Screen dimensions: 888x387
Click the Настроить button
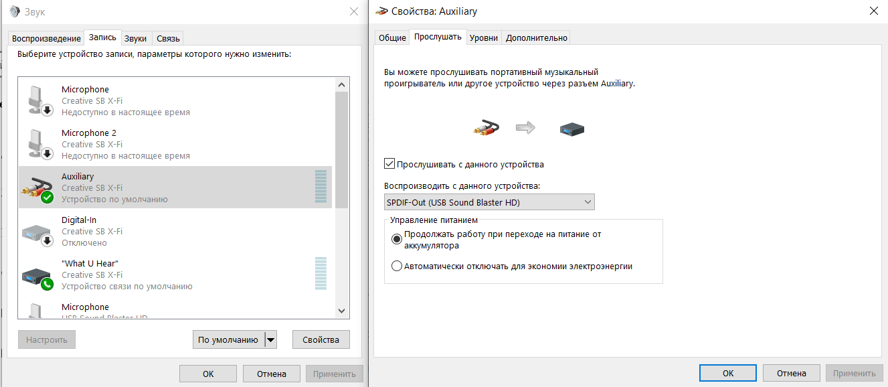(47, 339)
